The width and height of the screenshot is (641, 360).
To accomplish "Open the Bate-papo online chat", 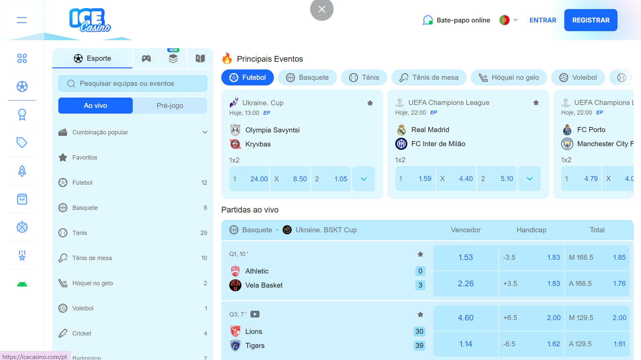I will point(456,20).
